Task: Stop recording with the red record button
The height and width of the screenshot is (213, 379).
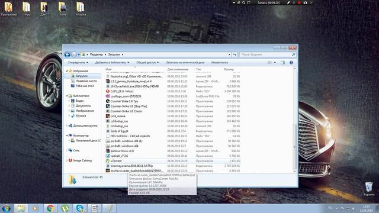Action: tap(299, 2)
